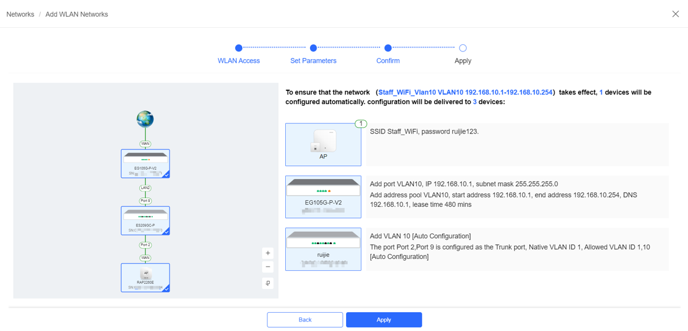The height and width of the screenshot is (331, 688).
Task: Click the Trunk port configuration description
Action: [510, 252]
